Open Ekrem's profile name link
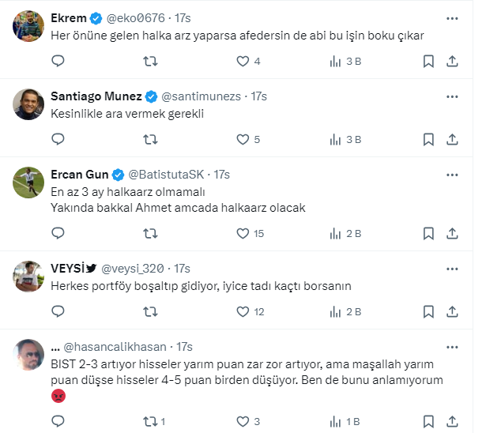486x433 pixels. pos(69,17)
